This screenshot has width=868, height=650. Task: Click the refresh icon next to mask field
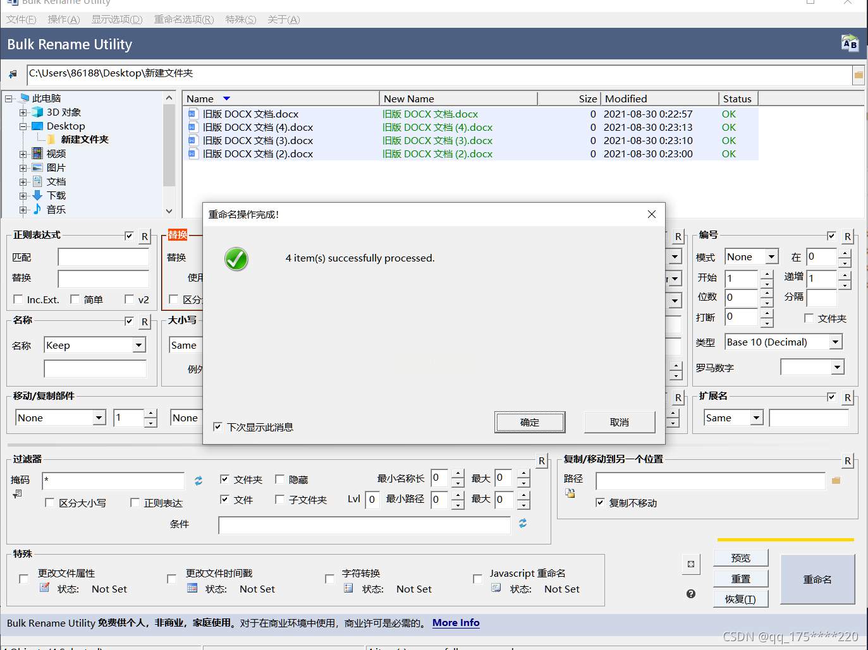coord(199,481)
